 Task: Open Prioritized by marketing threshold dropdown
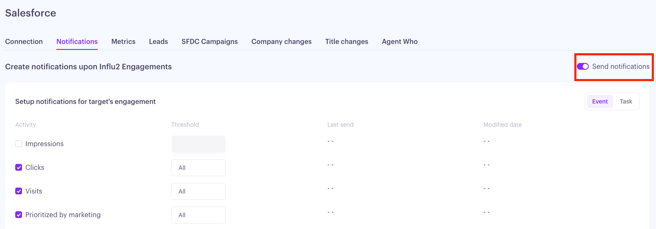tap(198, 215)
